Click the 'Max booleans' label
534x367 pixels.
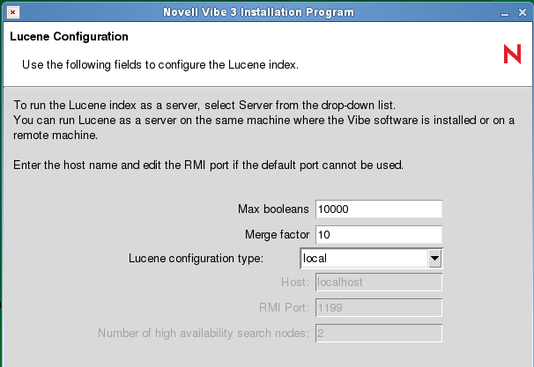273,209
